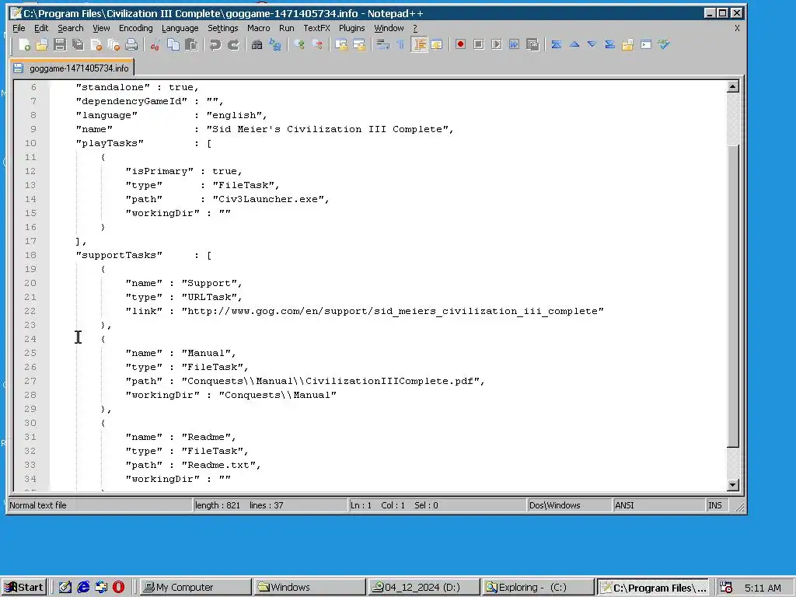Screen dimensions: 796x597
Task: Toggle INS mode in status bar
Action: tap(715, 505)
